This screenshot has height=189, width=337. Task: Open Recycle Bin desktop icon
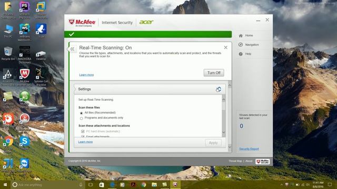click(8, 54)
